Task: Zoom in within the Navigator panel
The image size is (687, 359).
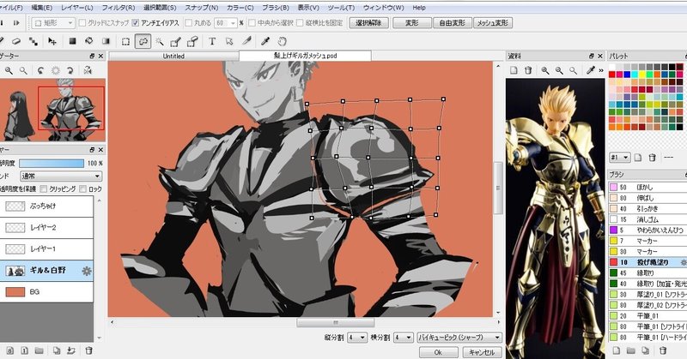Action: tap(9, 70)
